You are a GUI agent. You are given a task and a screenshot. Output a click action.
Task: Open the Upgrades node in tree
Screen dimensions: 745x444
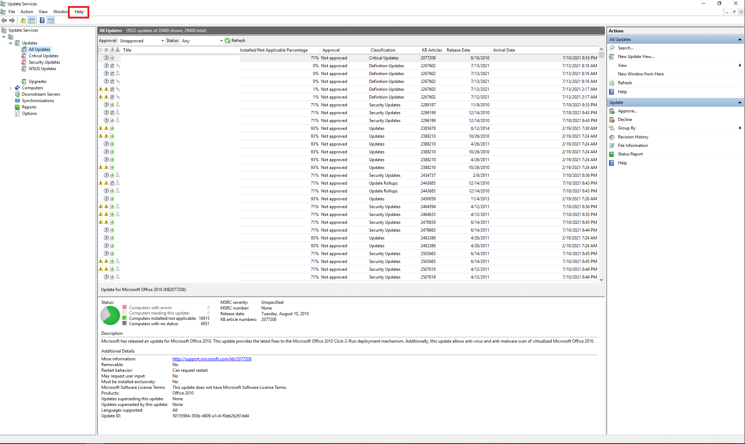coord(37,81)
